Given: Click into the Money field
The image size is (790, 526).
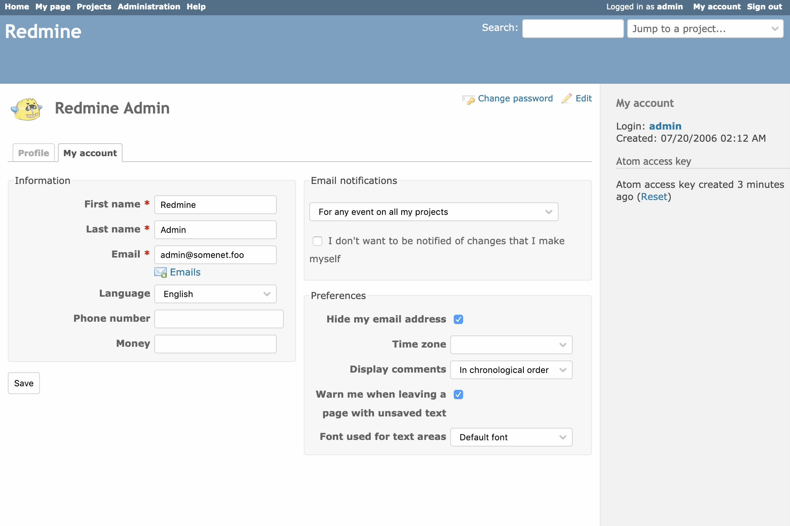Looking at the screenshot, I should 215,344.
